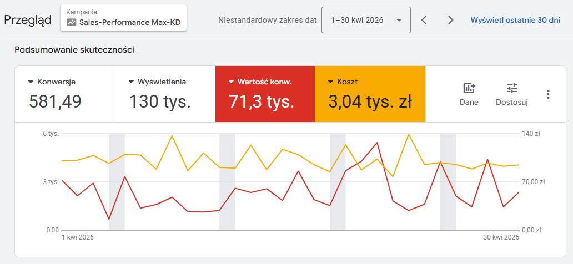Click the 71,3 tys. conversion value figure
This screenshot has width=573, height=264.
(x=262, y=101)
